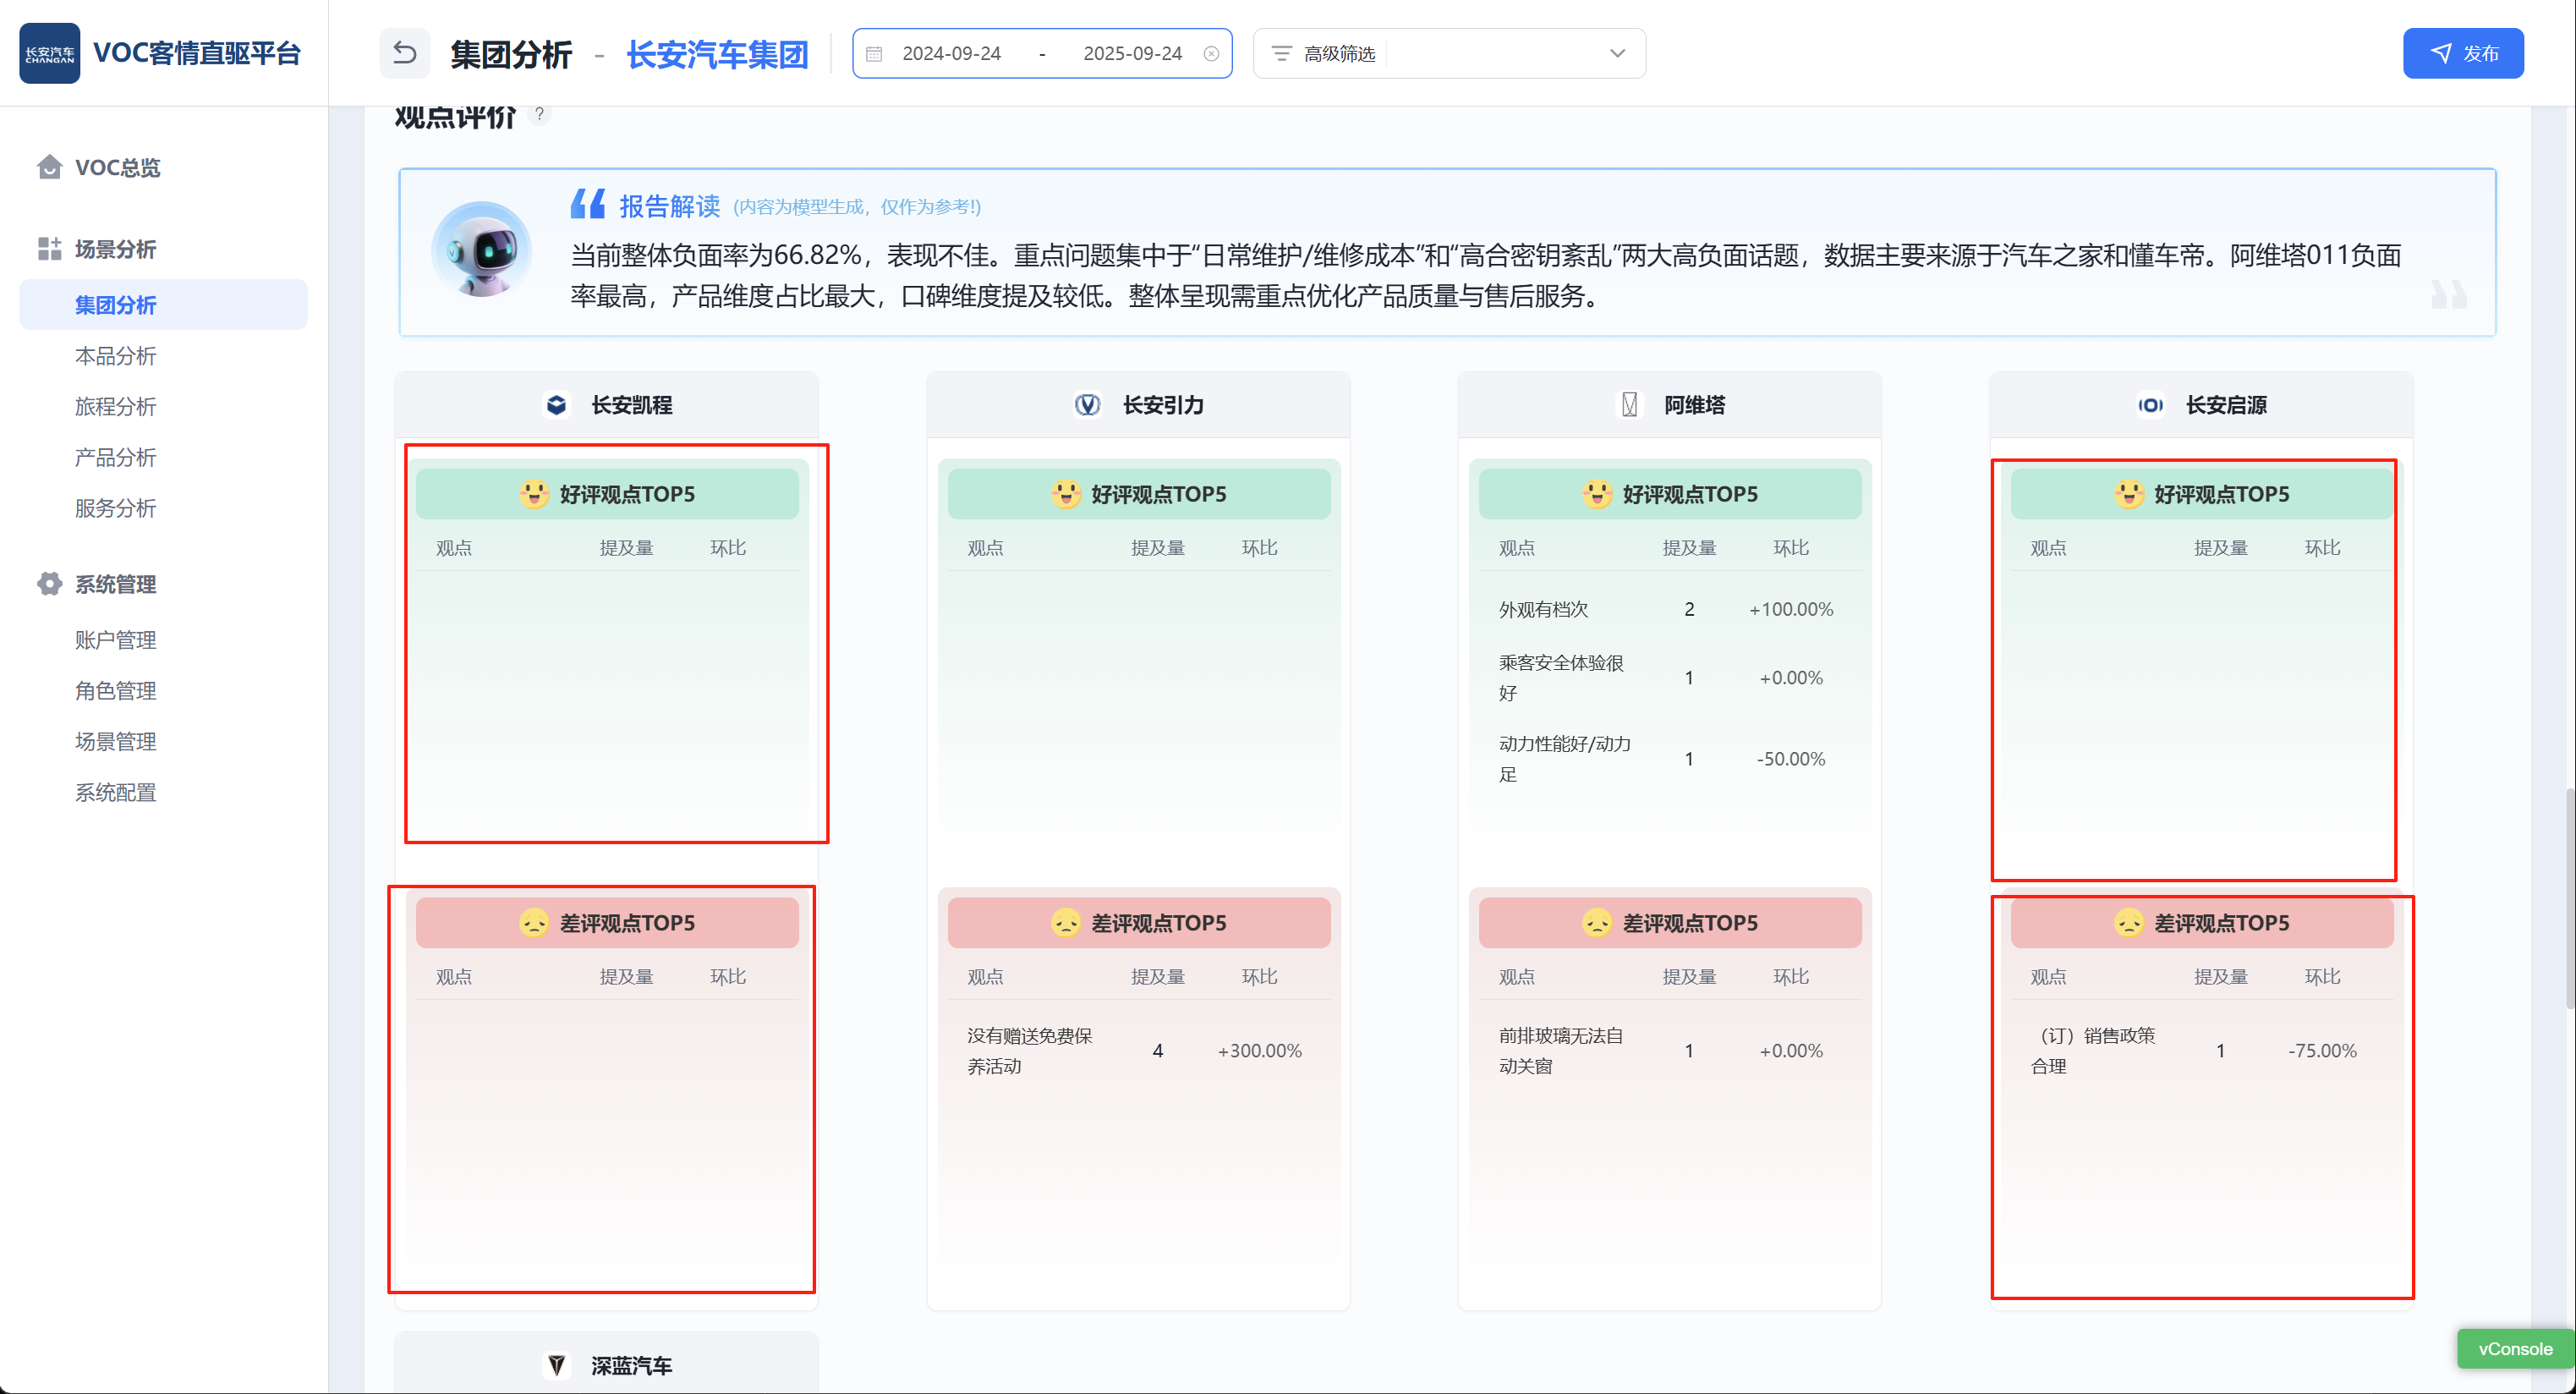
Task: Click the start date 2024-09-24 field
Action: click(951, 54)
